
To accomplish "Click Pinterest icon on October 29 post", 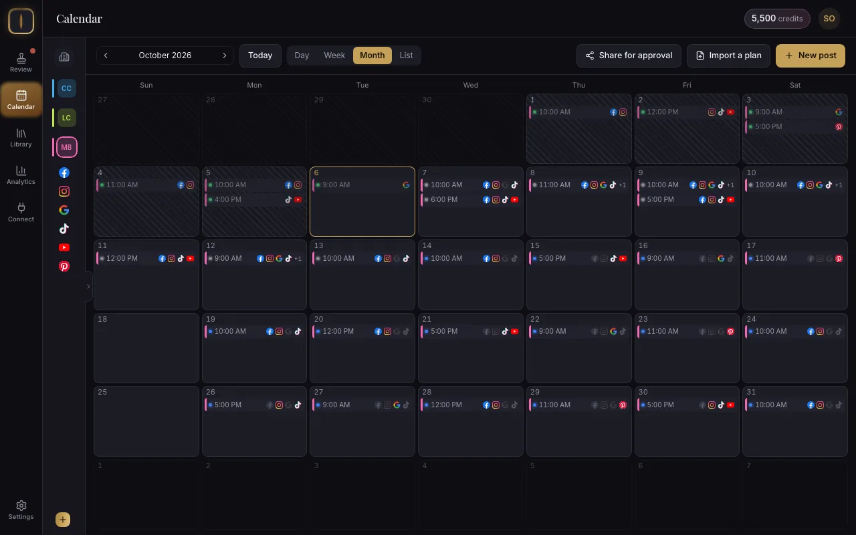I will [623, 405].
